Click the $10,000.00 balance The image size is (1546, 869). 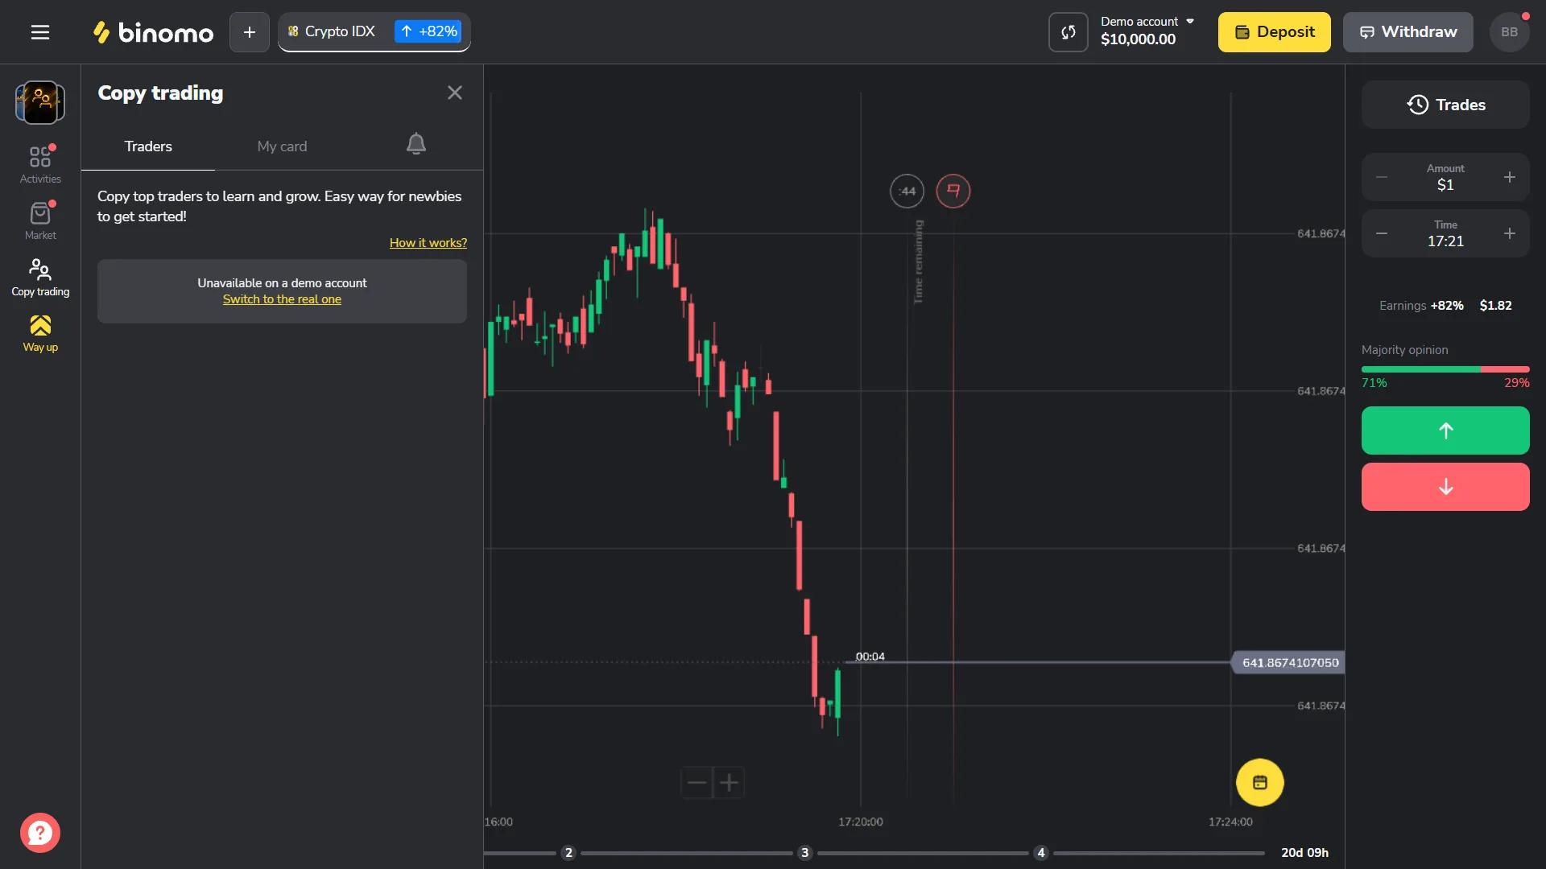point(1138,39)
